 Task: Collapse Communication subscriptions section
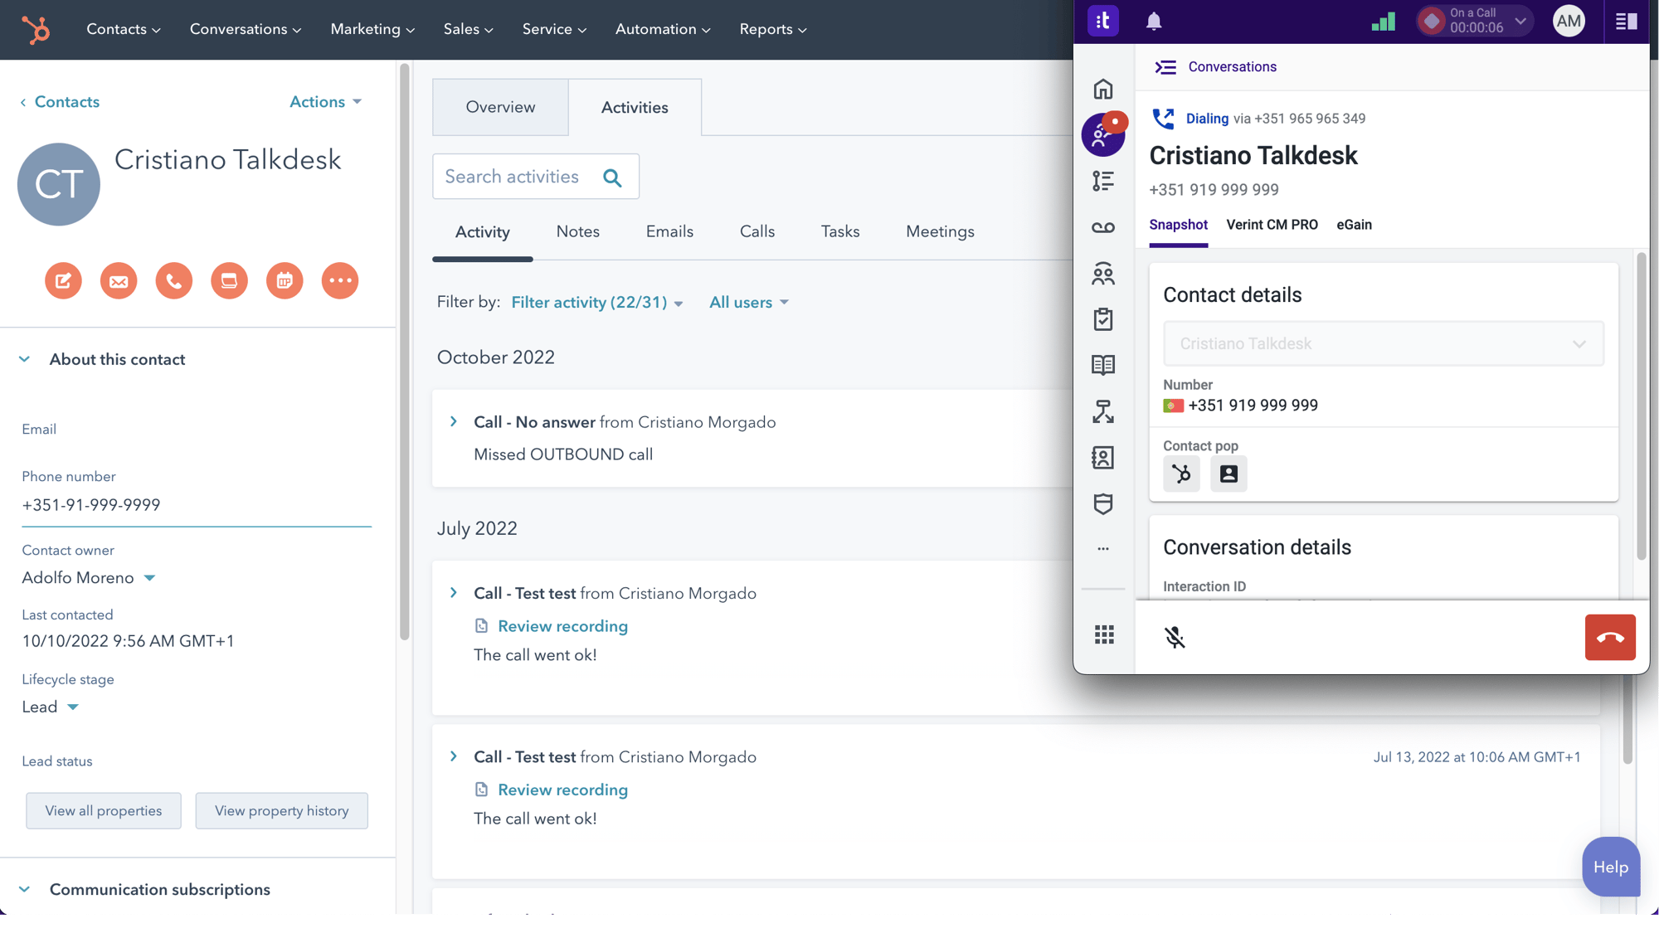[x=25, y=890]
